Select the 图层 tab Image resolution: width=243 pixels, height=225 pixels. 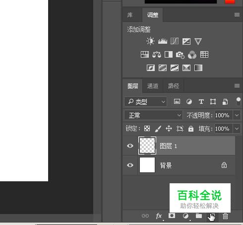(x=133, y=86)
